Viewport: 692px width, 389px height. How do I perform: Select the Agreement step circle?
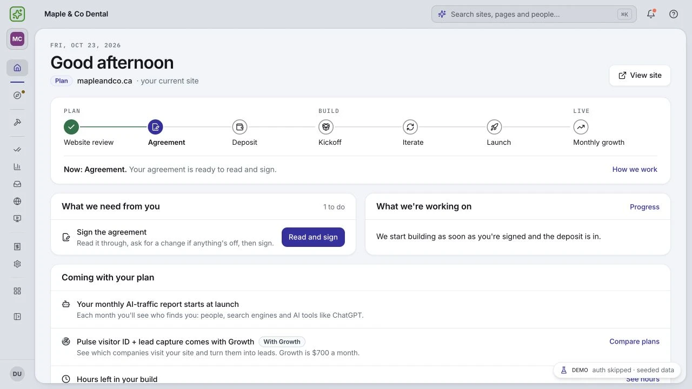155,127
